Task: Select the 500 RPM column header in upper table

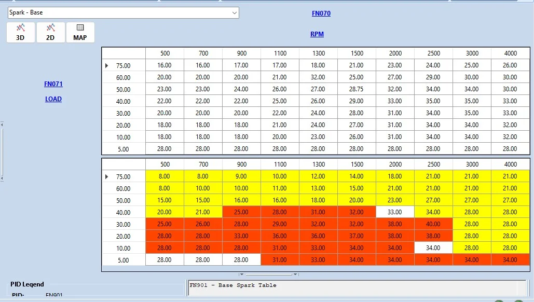Action: tap(165, 53)
